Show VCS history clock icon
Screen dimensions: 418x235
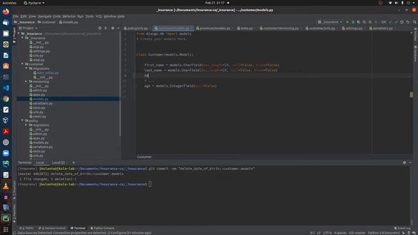pos(402,22)
